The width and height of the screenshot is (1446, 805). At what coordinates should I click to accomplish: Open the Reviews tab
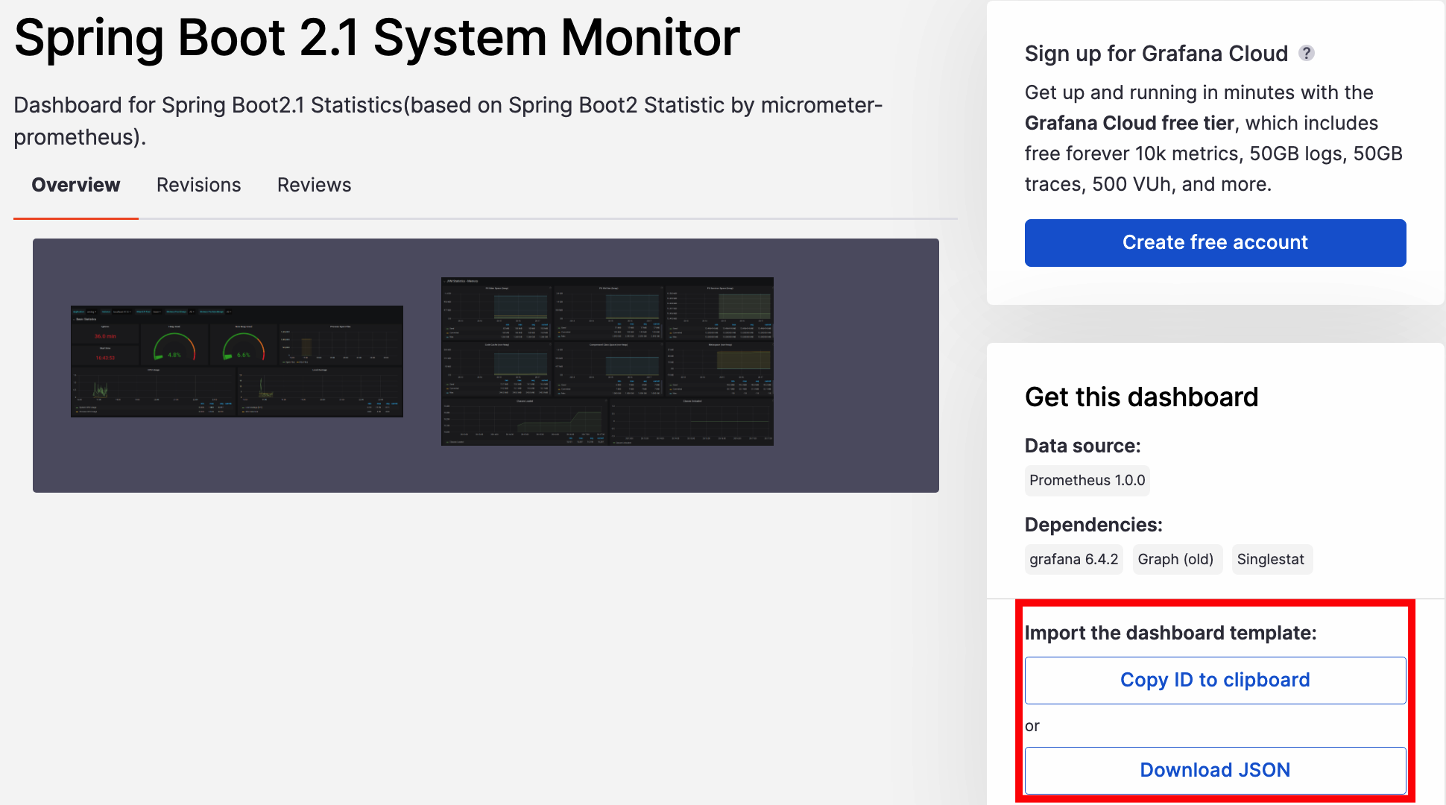pyautogui.click(x=314, y=185)
